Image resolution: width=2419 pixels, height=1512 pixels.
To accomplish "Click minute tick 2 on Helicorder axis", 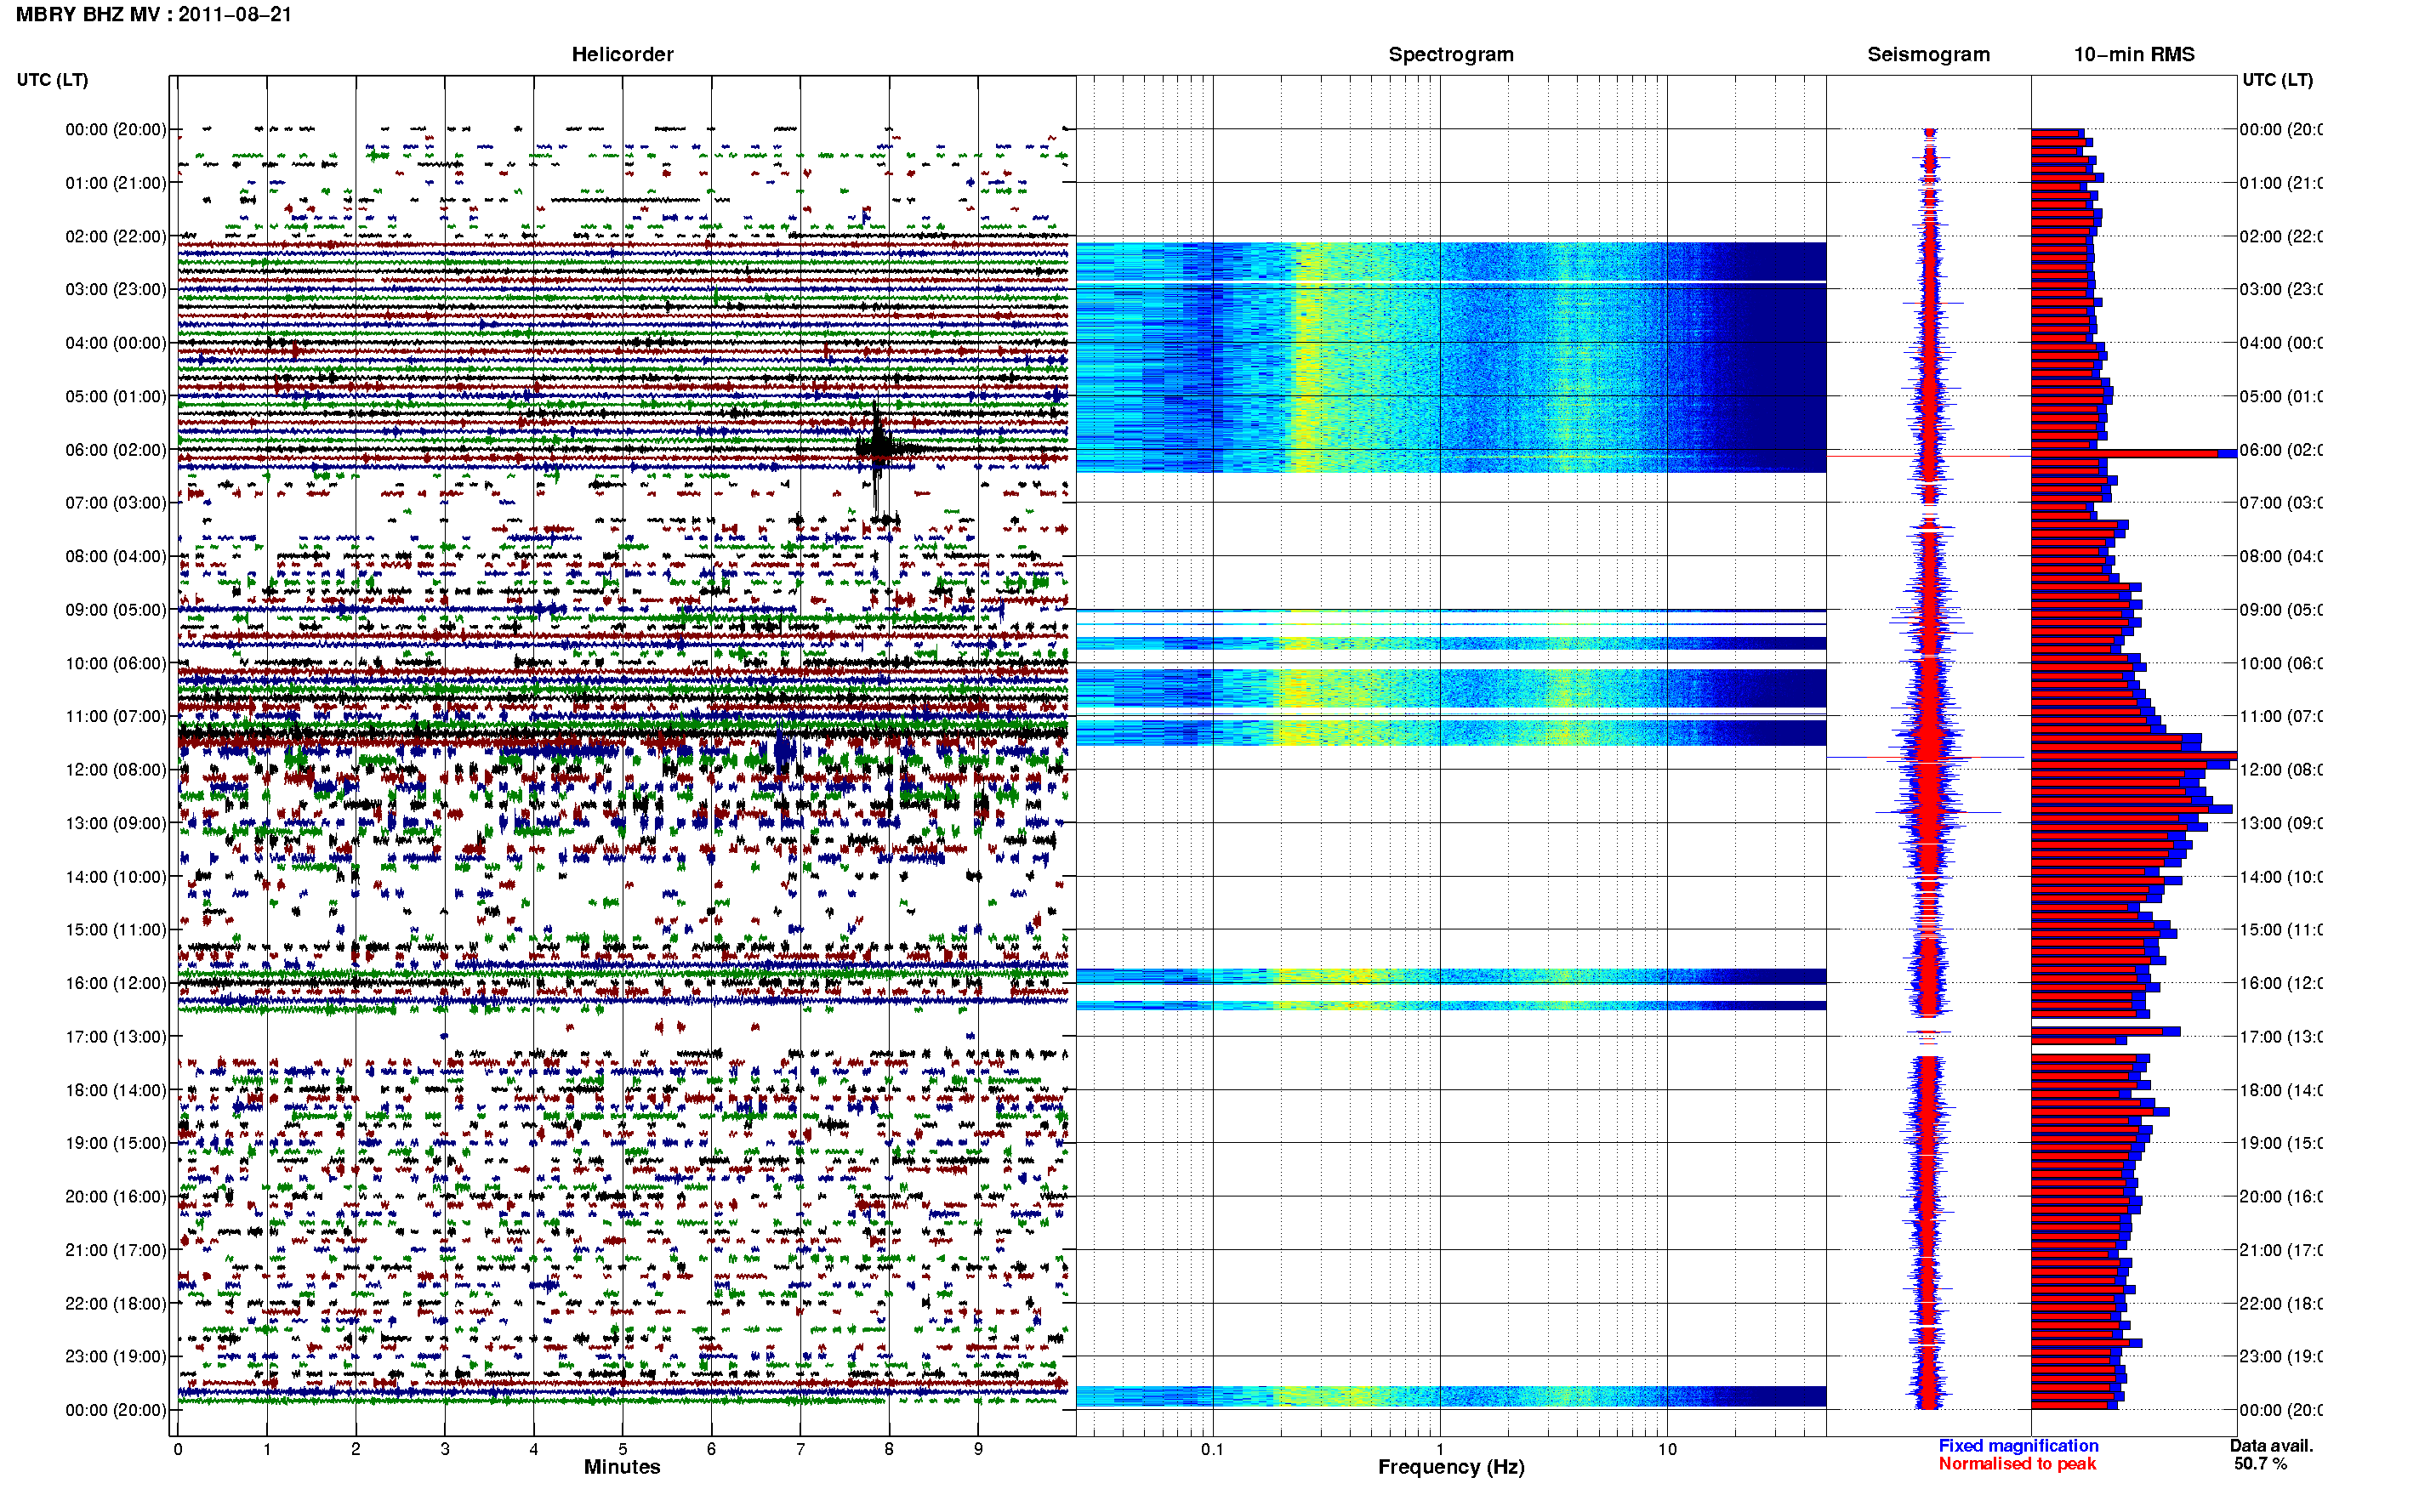I will tap(356, 1449).
